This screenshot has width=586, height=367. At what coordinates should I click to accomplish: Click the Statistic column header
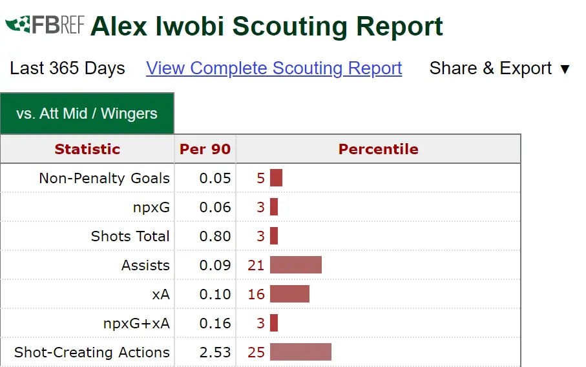tap(87, 149)
